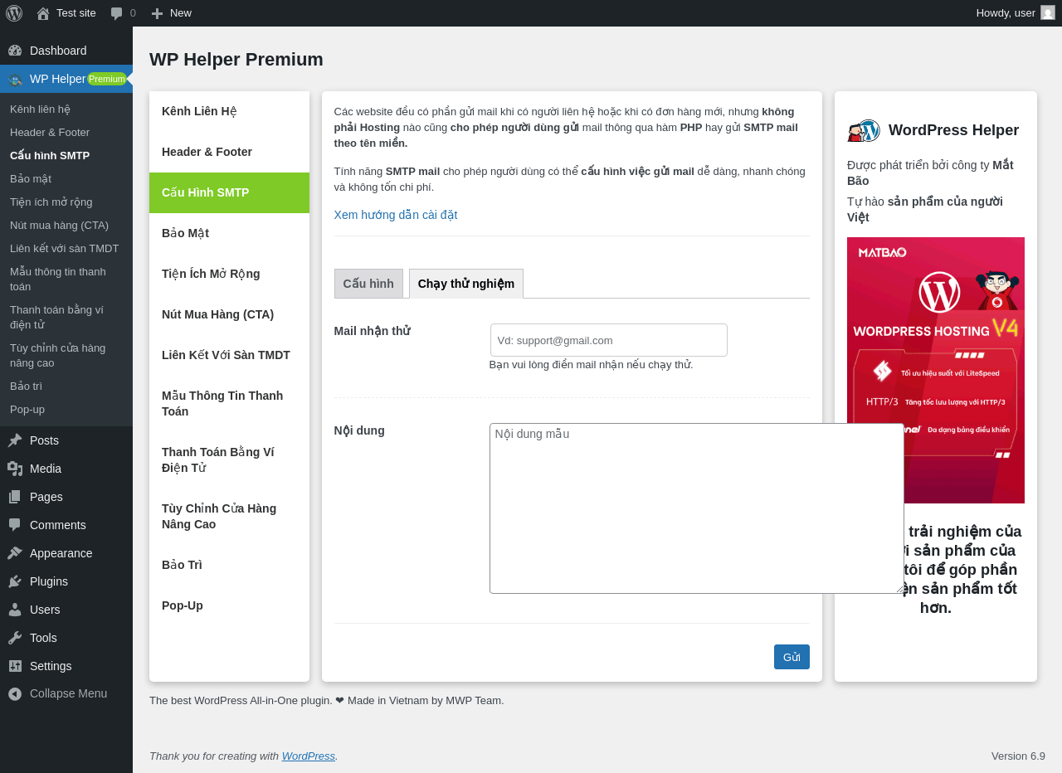Click the comments bubble icon in admin bar
Image resolution: width=1062 pixels, height=773 pixels.
pos(117,13)
